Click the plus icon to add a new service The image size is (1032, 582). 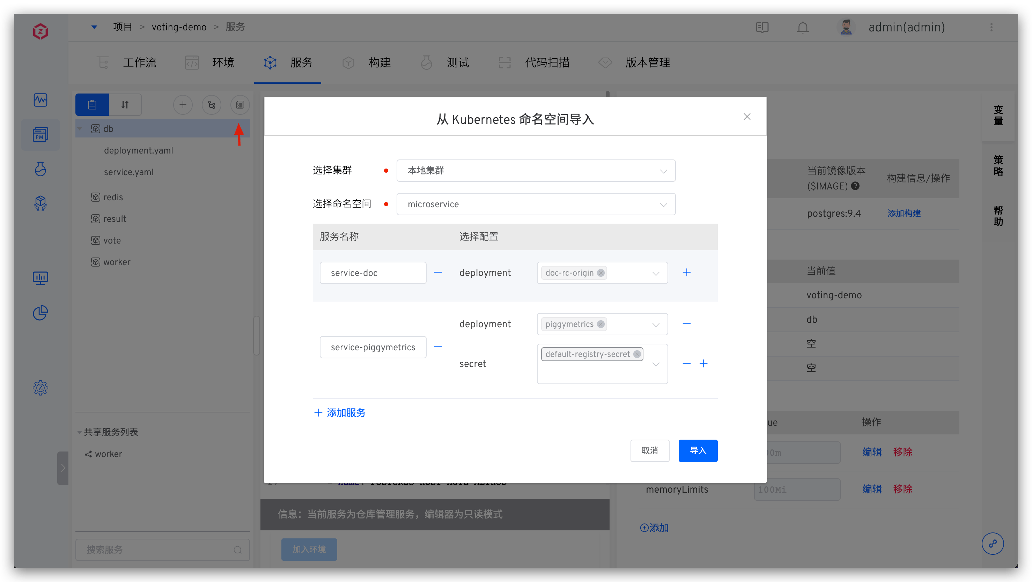pos(183,104)
